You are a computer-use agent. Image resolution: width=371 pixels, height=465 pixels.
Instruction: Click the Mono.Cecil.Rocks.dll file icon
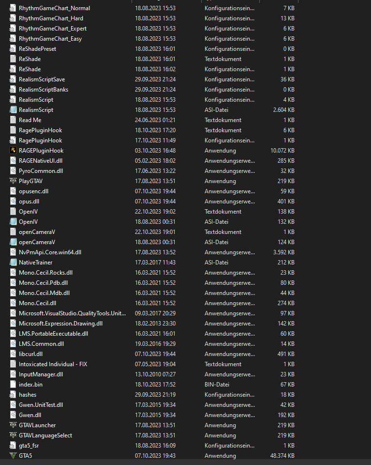click(x=13, y=273)
